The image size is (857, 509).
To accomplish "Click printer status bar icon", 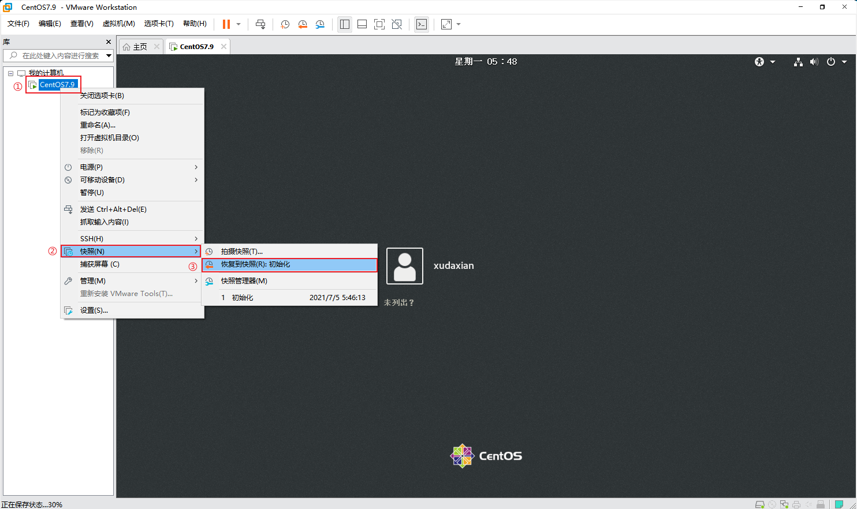I will tap(796, 504).
